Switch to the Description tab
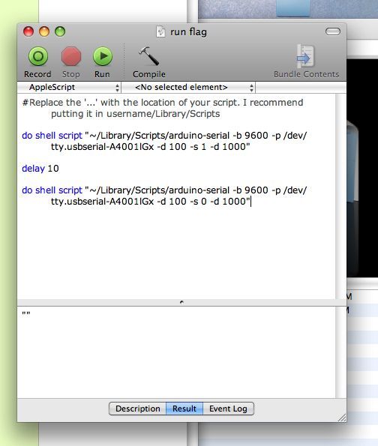This screenshot has height=446, width=378. [x=137, y=409]
